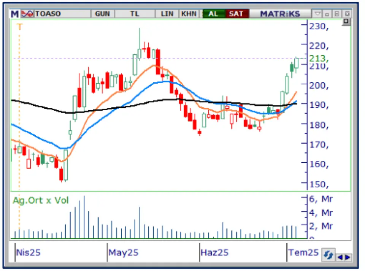The height and width of the screenshot is (271, 365).
Task: Open the GUN period selector
Action: coord(102,14)
